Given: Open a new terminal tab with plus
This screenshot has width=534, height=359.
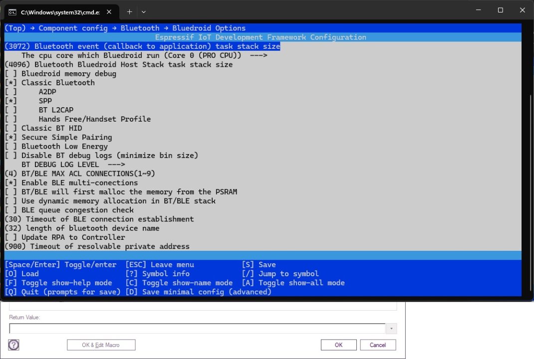Looking at the screenshot, I should [x=129, y=12].
